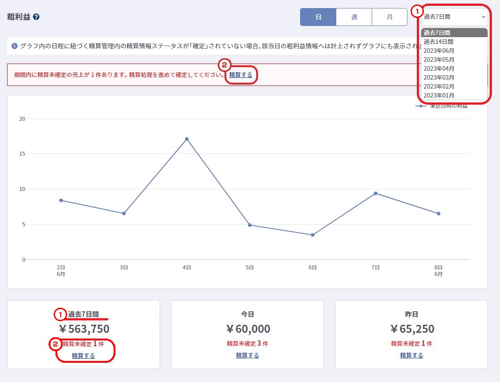This screenshot has width=500, height=382.
Task: Click the info icon in the notice bar
Action: tap(14, 46)
